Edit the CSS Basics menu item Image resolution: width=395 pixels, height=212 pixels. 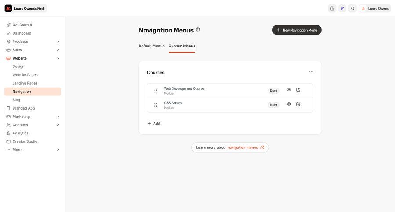(298, 104)
